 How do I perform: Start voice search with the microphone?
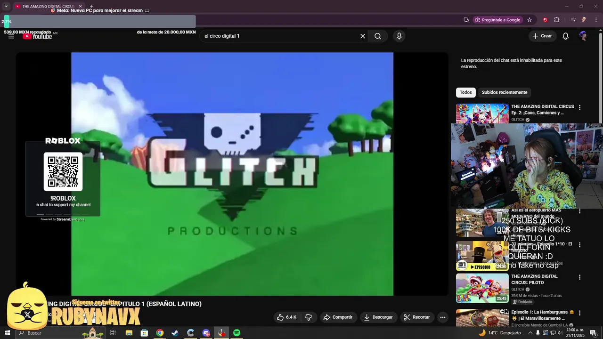tap(399, 36)
